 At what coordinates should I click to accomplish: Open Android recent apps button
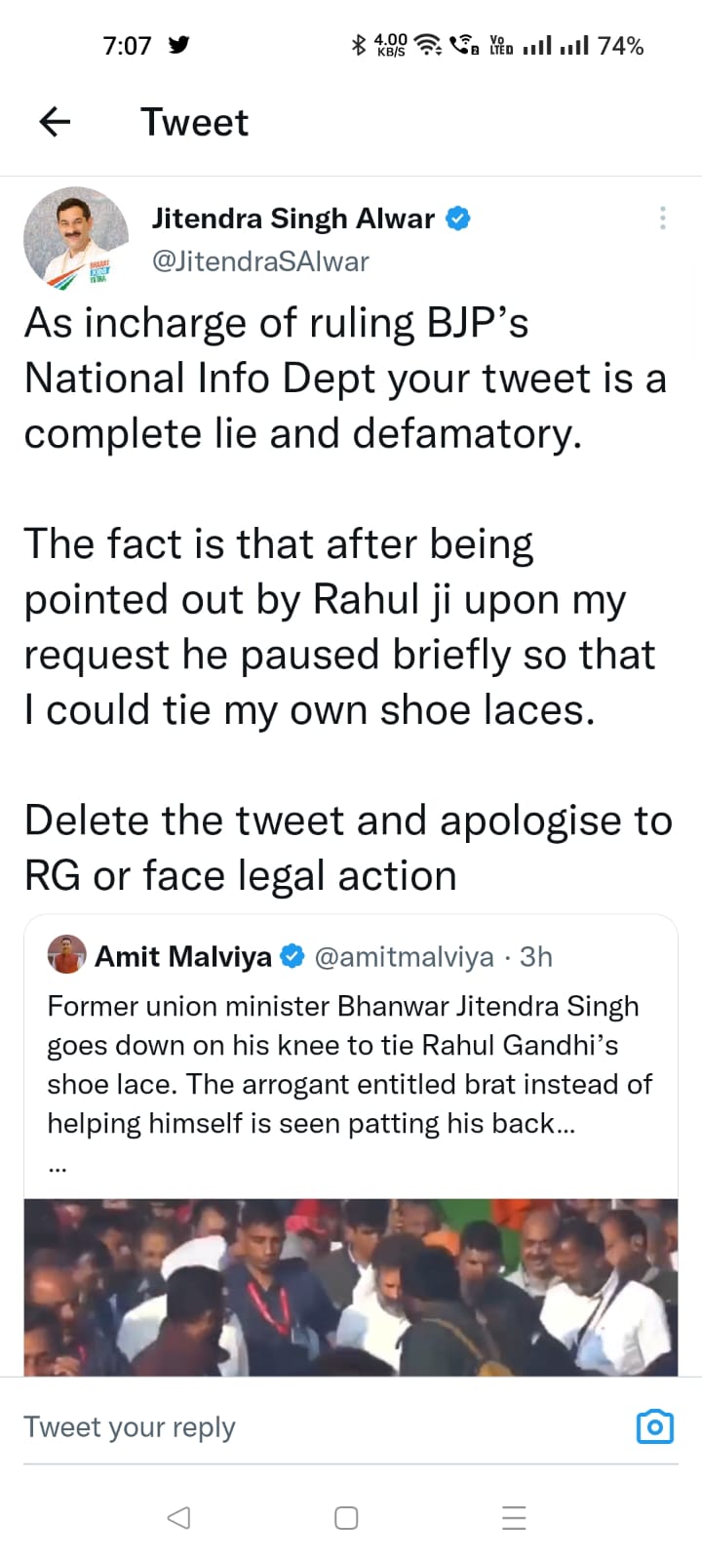point(514,1518)
